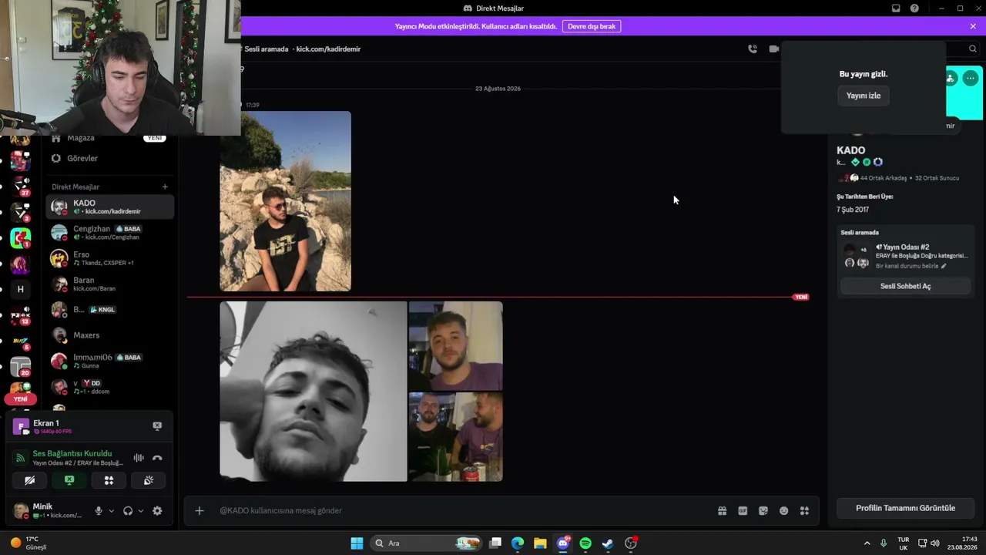This screenshot has width=986, height=555.
Task: Click the friend icon on KADO's profile banner
Action: tap(951, 78)
